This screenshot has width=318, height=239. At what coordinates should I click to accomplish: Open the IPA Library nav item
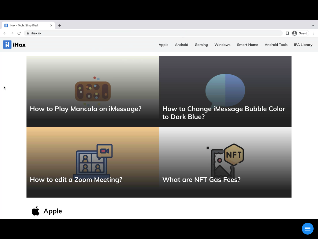(x=303, y=45)
